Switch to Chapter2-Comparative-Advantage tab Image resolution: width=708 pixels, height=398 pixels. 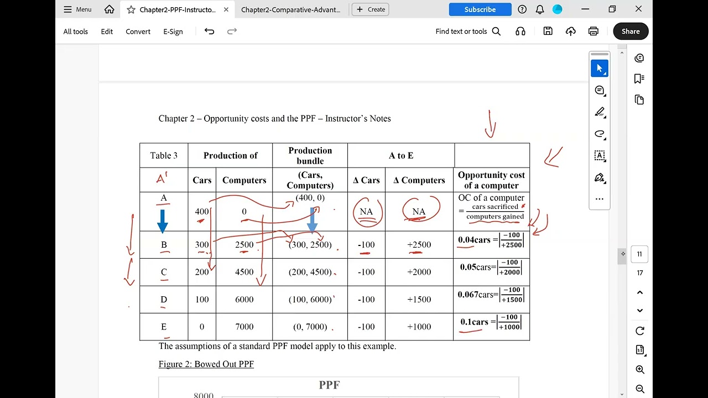[291, 9]
